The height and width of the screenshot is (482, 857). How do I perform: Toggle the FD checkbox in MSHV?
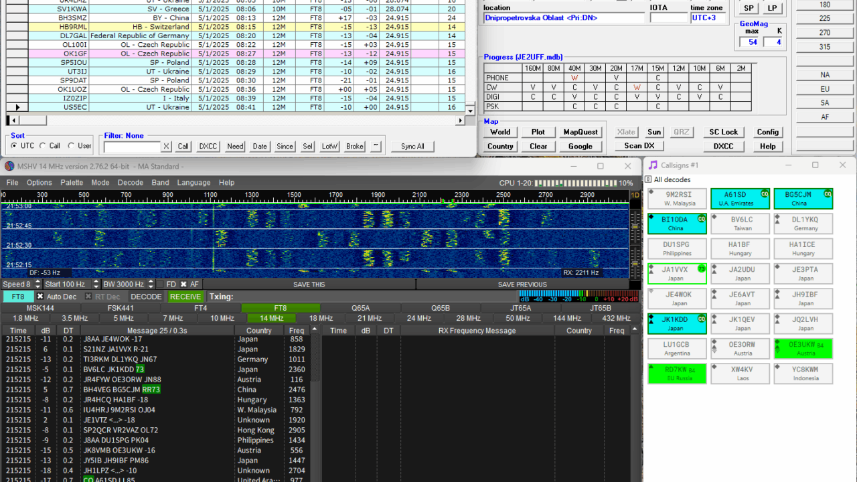[x=161, y=285]
